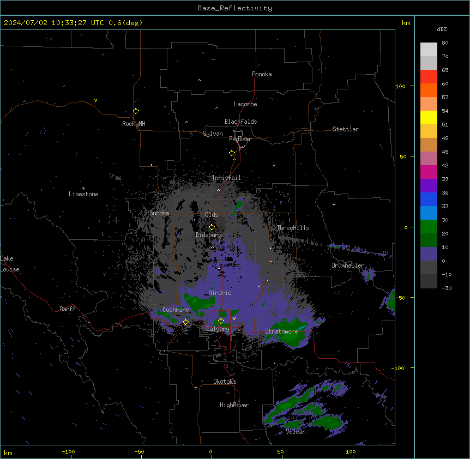The width and height of the screenshot is (470, 459).
Task: Click the Cochrane town label
Action: click(176, 310)
